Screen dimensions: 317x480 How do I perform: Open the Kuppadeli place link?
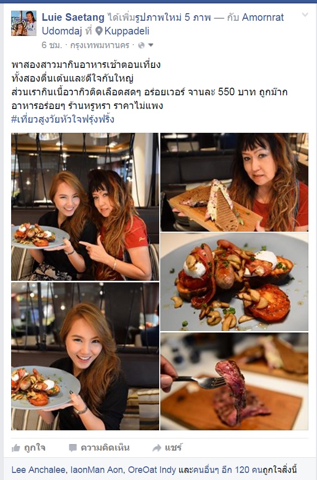127,31
